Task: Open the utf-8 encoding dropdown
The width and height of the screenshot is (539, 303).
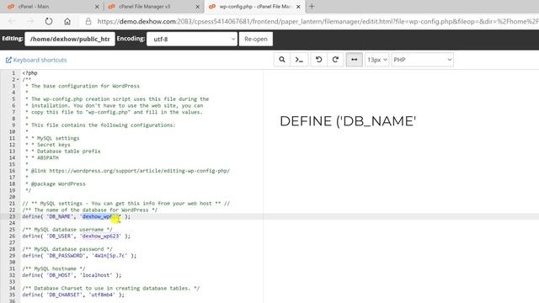Action: click(x=192, y=40)
